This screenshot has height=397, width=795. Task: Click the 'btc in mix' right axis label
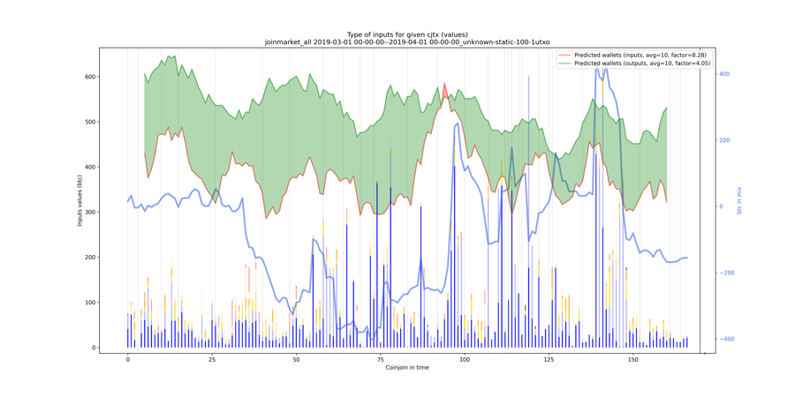[x=738, y=200]
